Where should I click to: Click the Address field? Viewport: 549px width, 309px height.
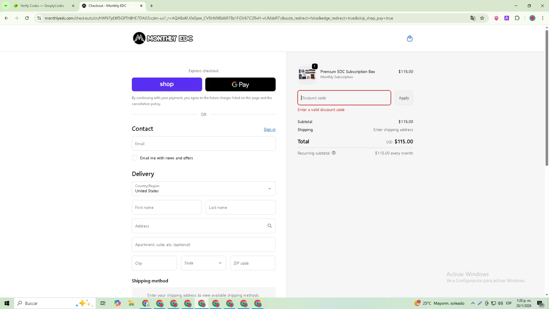pyautogui.click(x=203, y=226)
